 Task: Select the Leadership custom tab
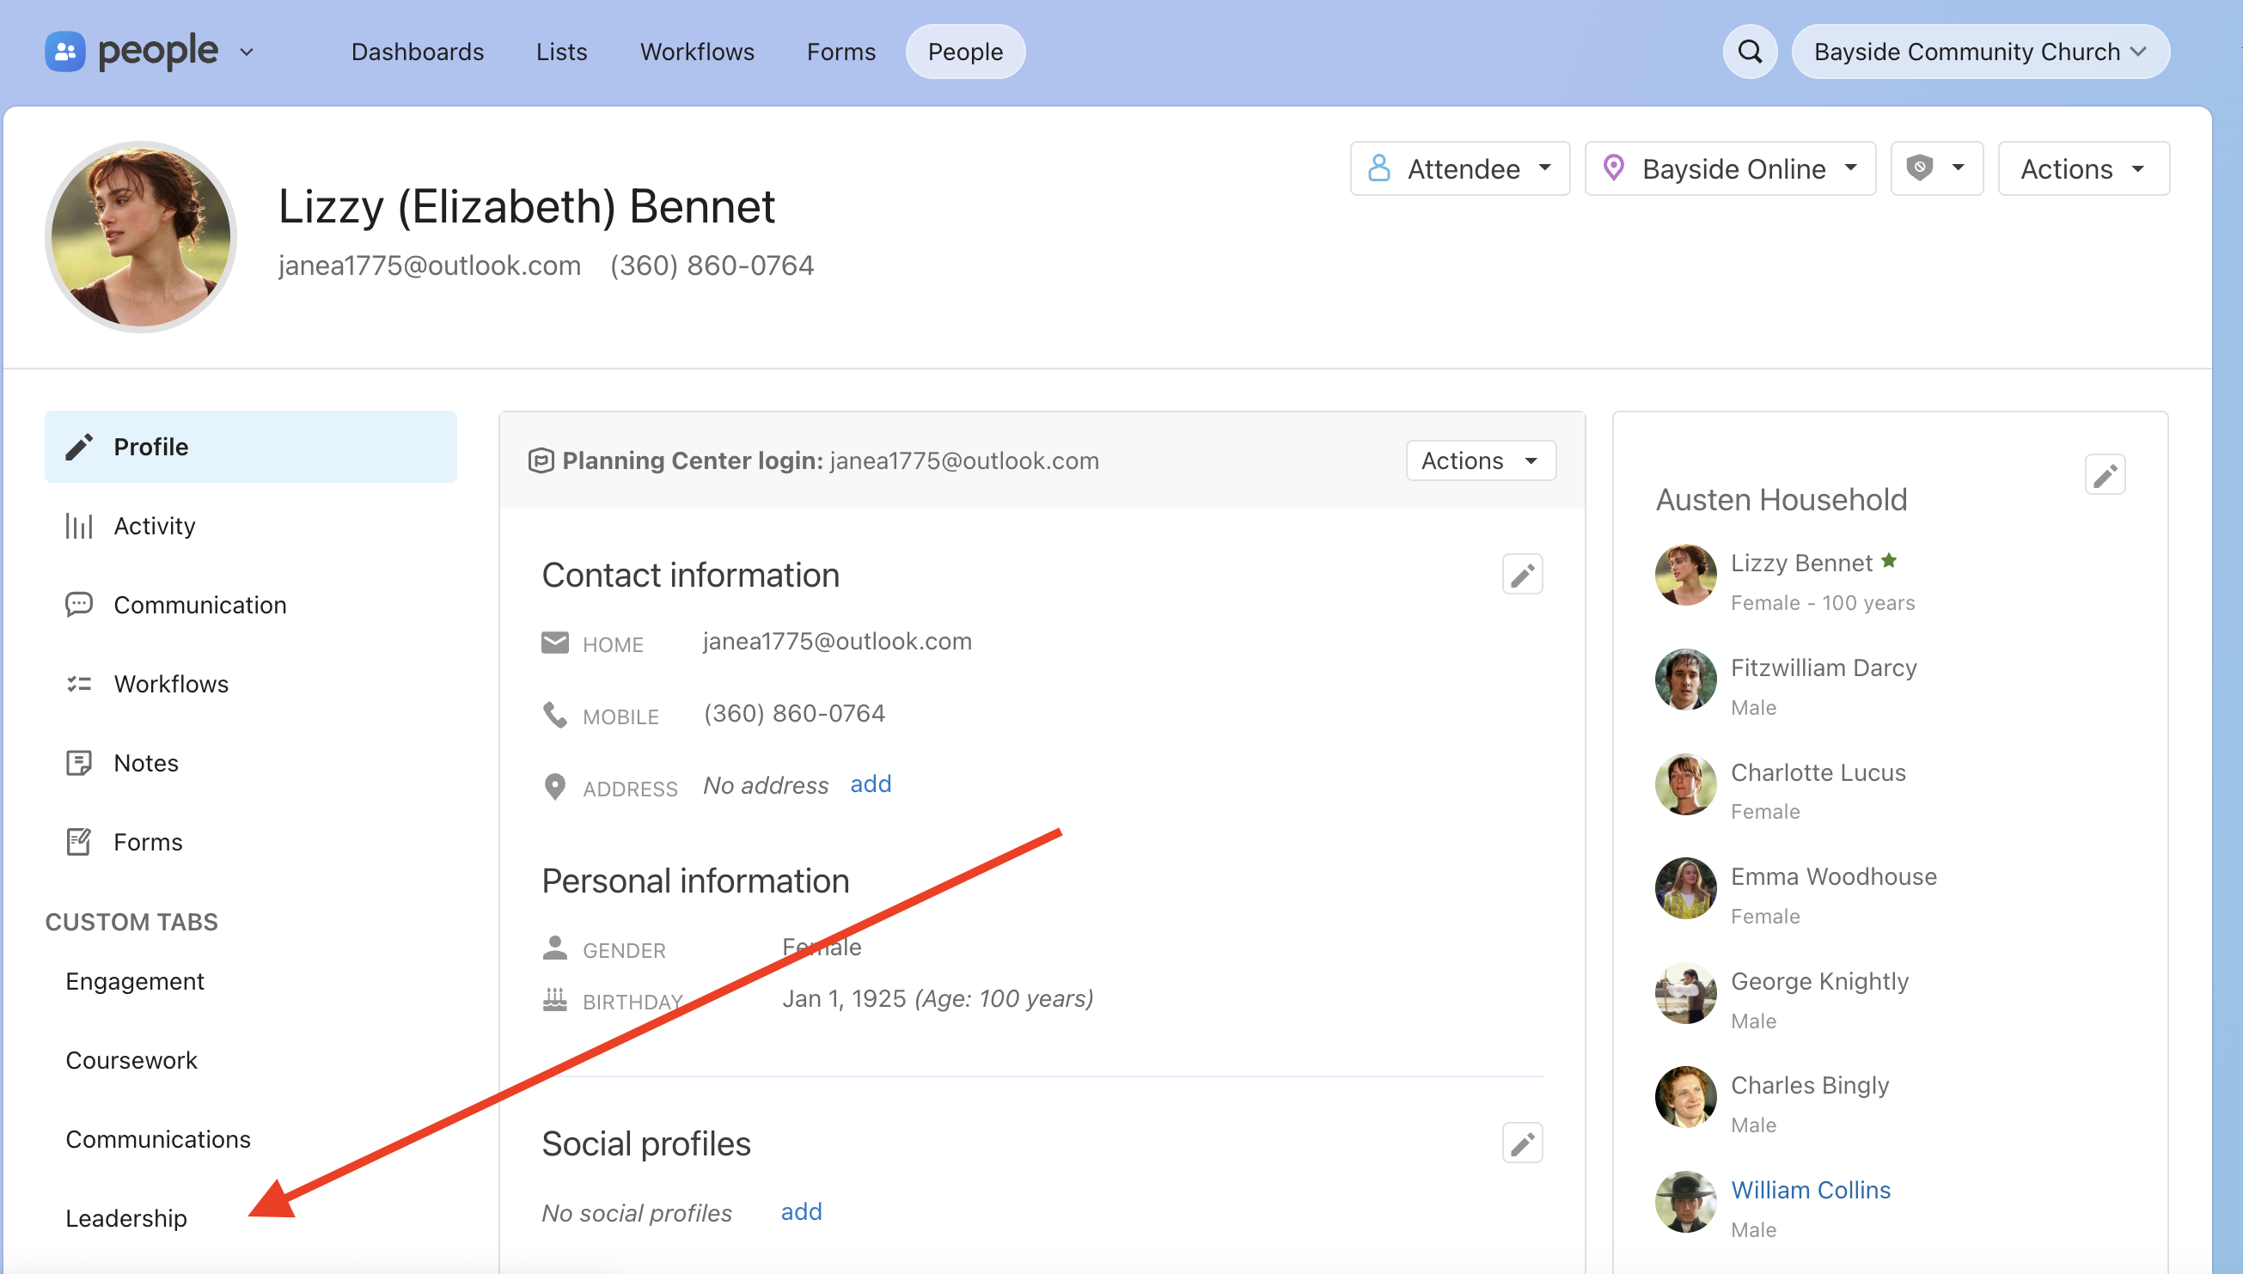point(126,1217)
